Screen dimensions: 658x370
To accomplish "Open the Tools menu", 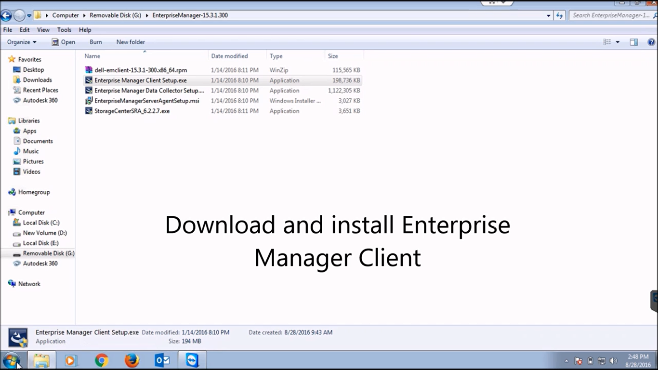I will tap(64, 30).
